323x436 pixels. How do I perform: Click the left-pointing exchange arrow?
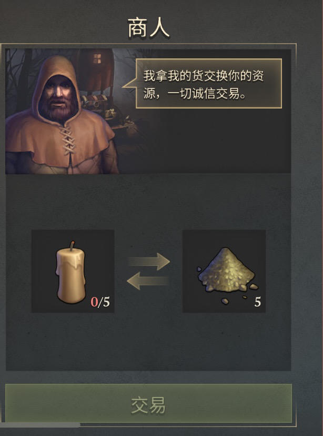pos(148,281)
